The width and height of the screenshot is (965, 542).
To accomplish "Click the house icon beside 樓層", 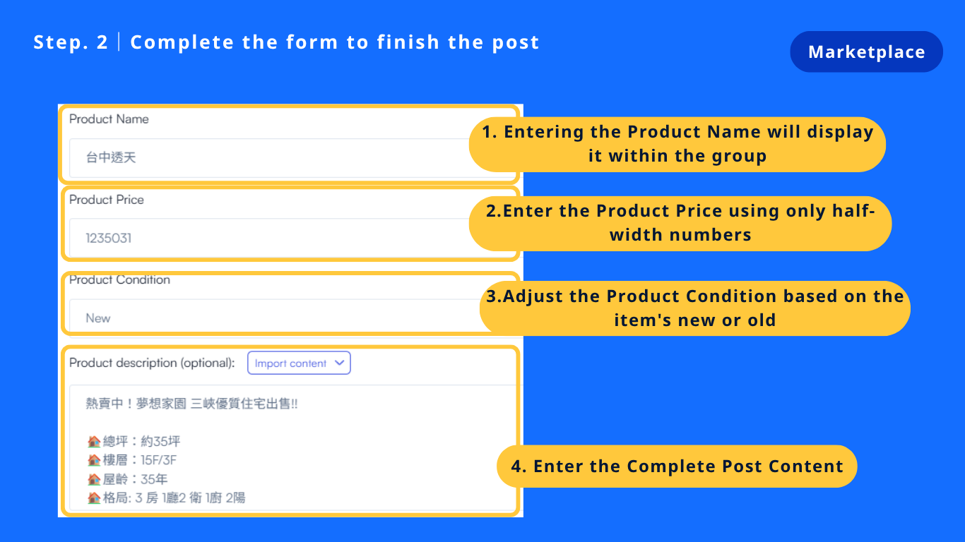I will [93, 461].
